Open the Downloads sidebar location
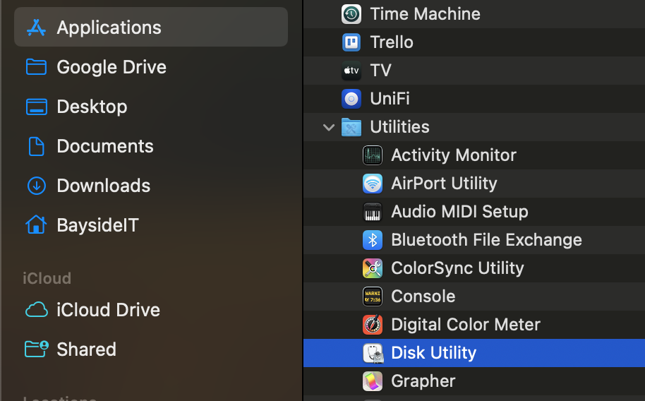 click(103, 186)
